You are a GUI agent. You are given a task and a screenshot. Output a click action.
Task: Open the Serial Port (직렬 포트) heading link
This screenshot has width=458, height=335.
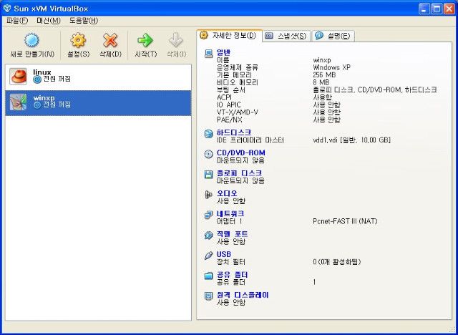[232, 234]
